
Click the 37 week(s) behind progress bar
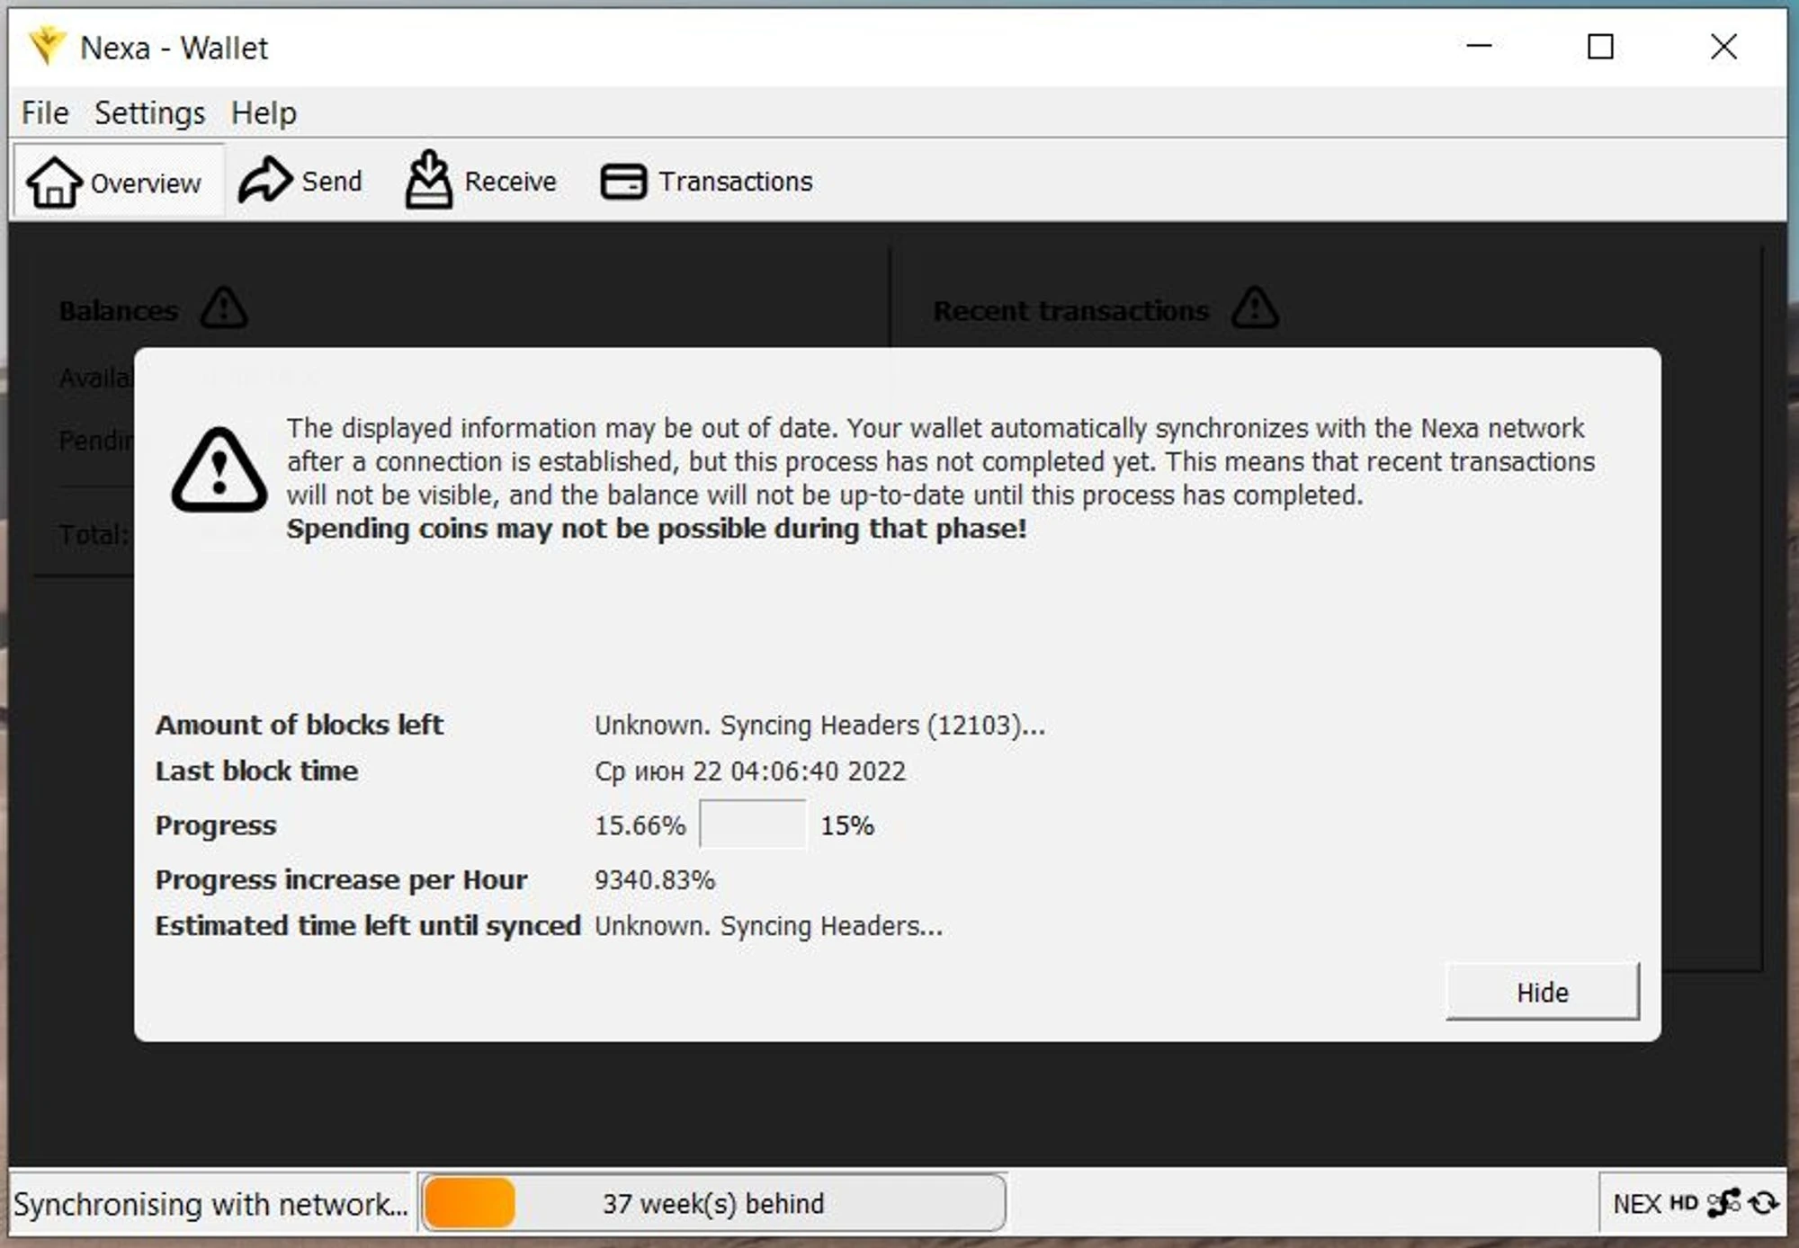click(x=712, y=1203)
